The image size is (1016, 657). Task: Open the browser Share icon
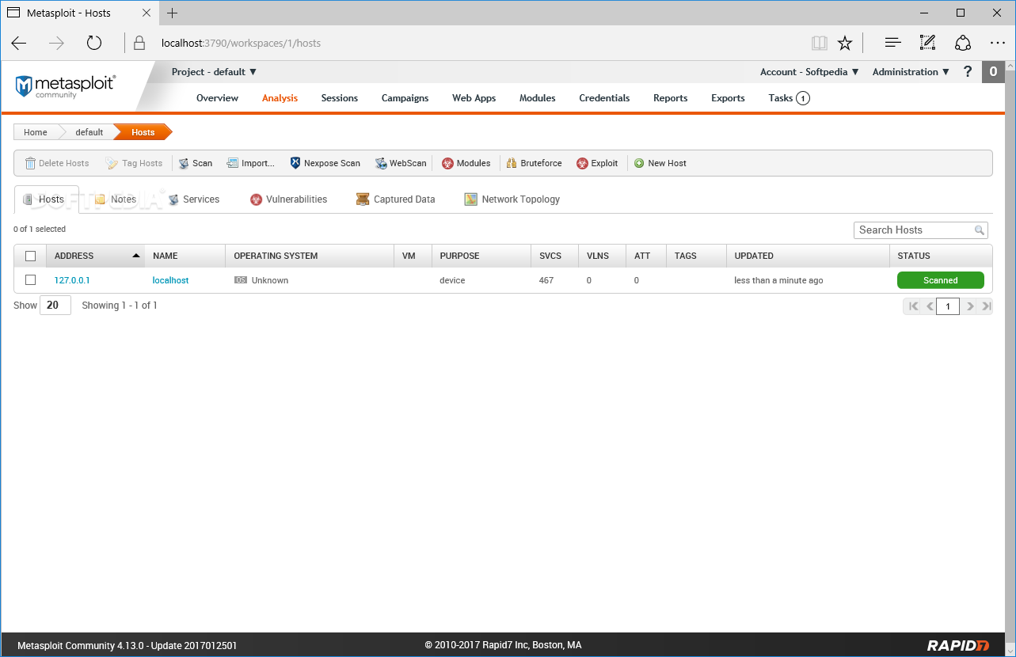[962, 43]
